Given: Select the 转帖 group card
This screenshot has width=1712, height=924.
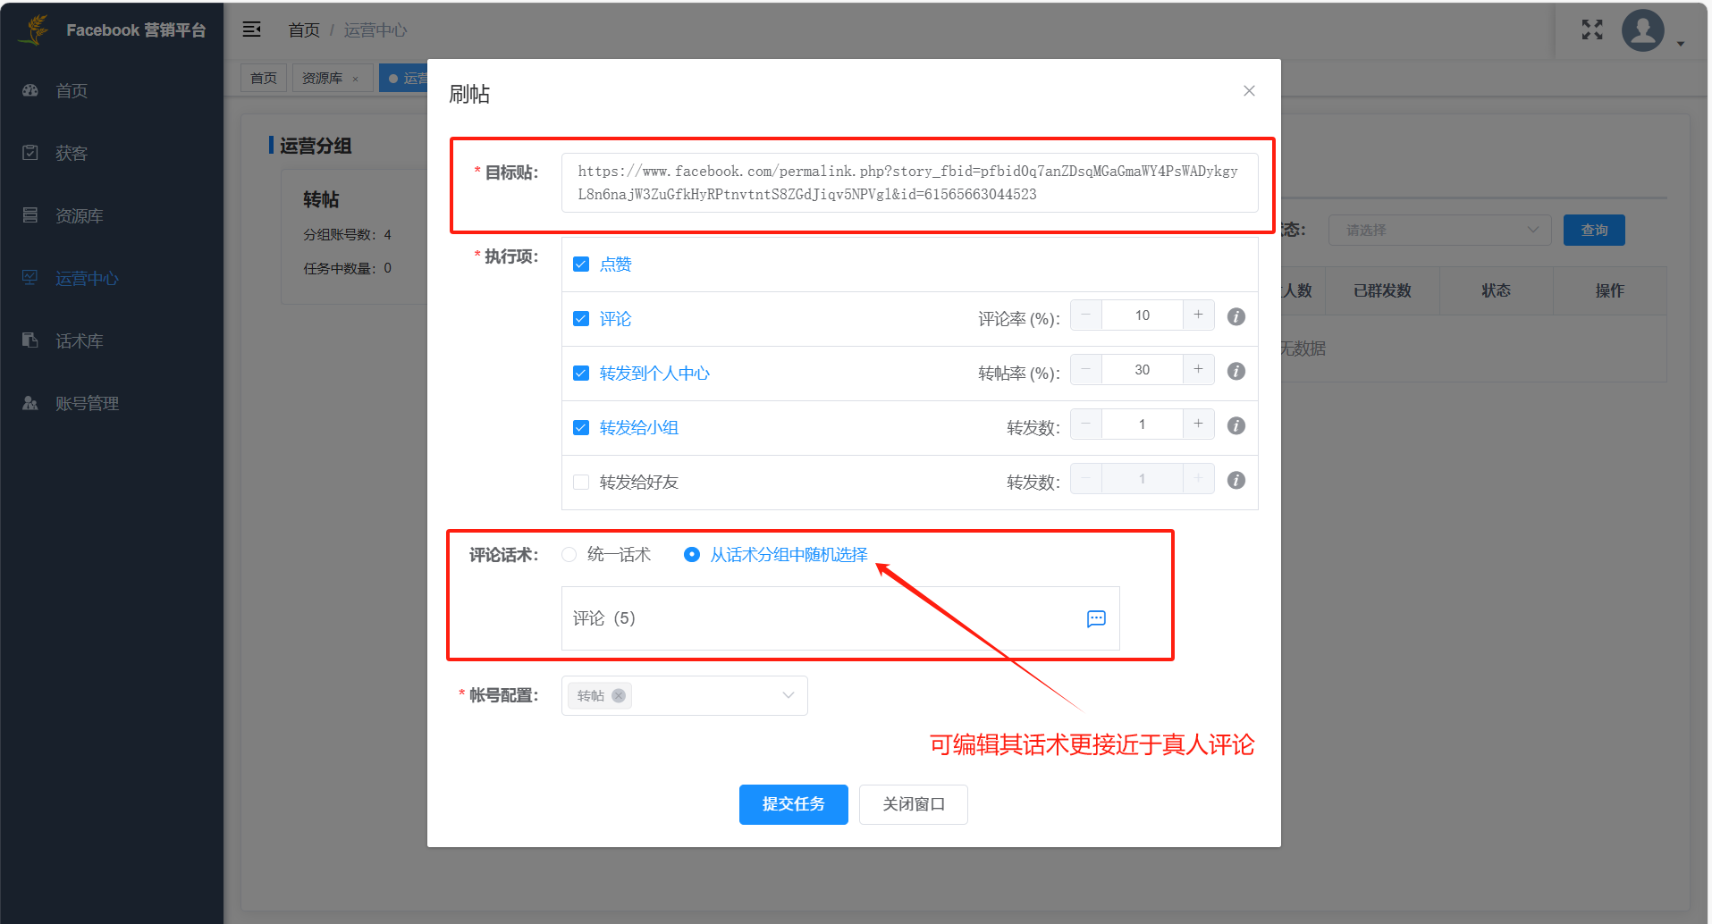Looking at the screenshot, I should pos(355,237).
